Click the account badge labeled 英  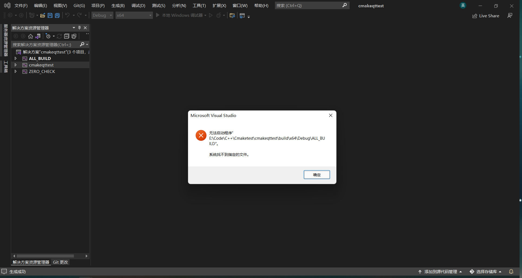463,5
